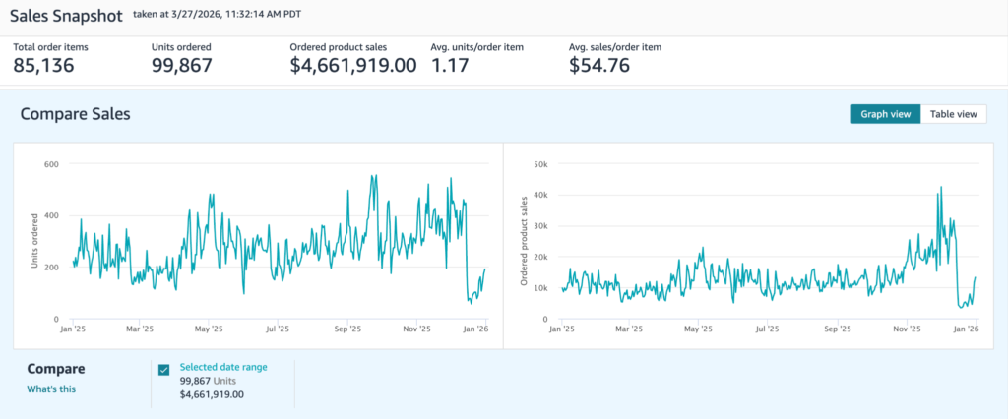This screenshot has width=1008, height=419.
Task: Click the Selected date range label
Action: coord(222,367)
